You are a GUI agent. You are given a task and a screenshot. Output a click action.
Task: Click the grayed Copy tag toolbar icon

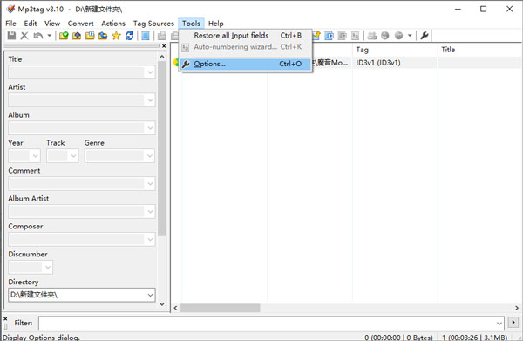(x=162, y=36)
